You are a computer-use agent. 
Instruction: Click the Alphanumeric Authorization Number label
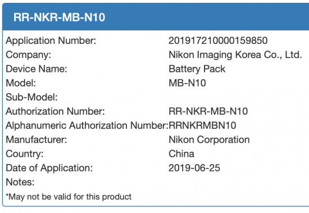(87, 126)
